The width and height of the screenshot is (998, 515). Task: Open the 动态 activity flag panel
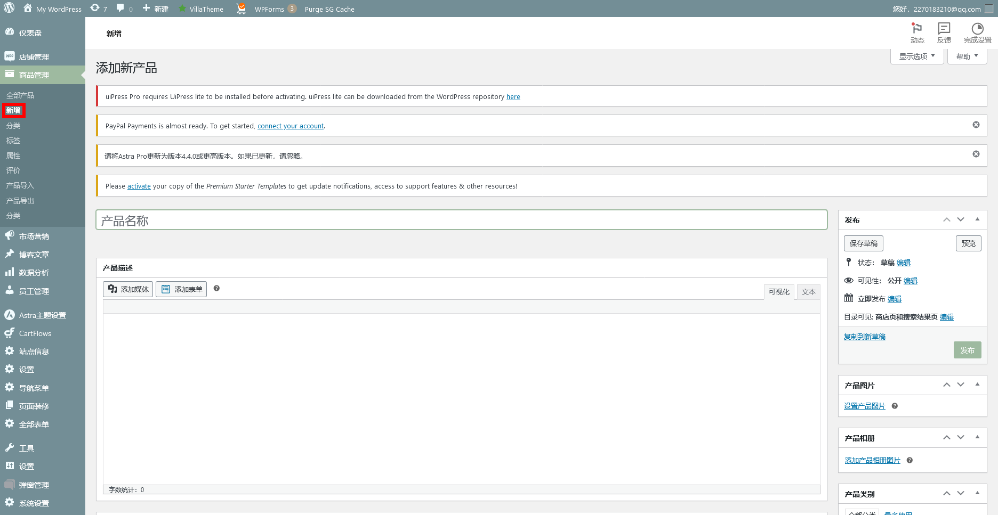(917, 33)
